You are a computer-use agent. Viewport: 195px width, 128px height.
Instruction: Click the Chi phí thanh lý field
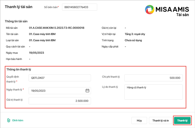(x=154, y=78)
